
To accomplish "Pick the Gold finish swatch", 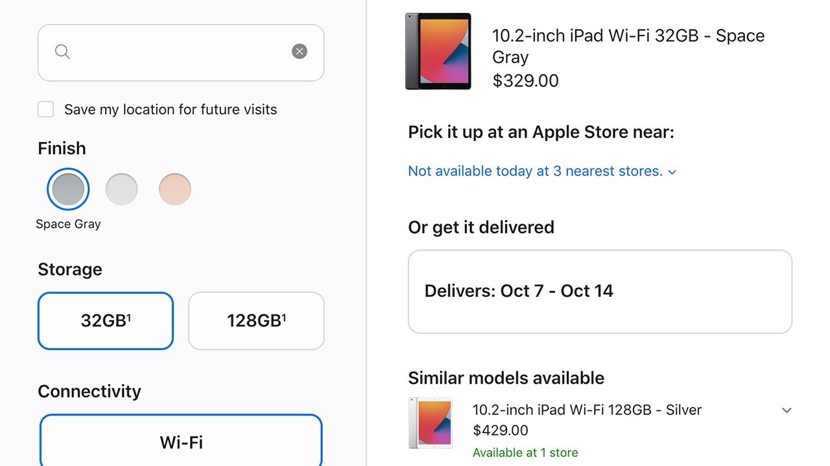I will pyautogui.click(x=175, y=189).
